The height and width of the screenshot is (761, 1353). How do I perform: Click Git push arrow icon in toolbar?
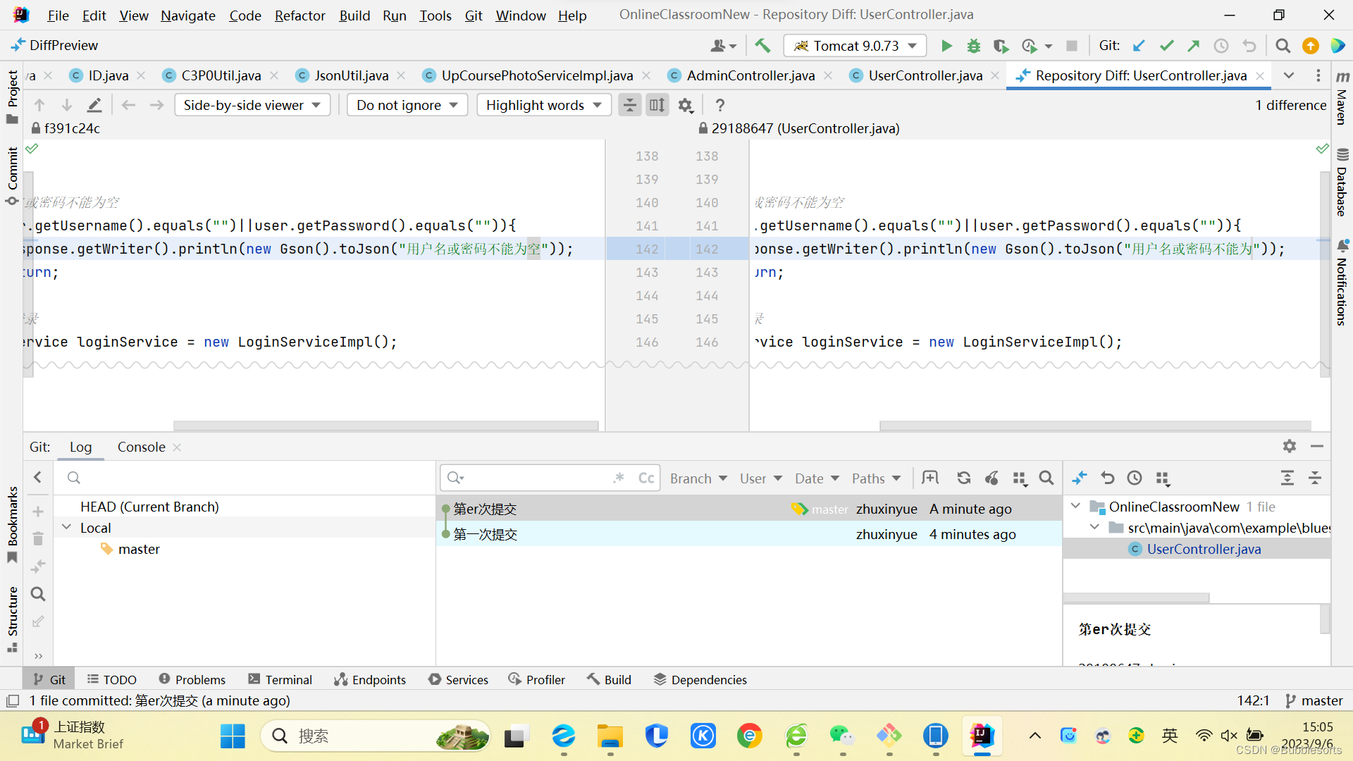coord(1194,46)
